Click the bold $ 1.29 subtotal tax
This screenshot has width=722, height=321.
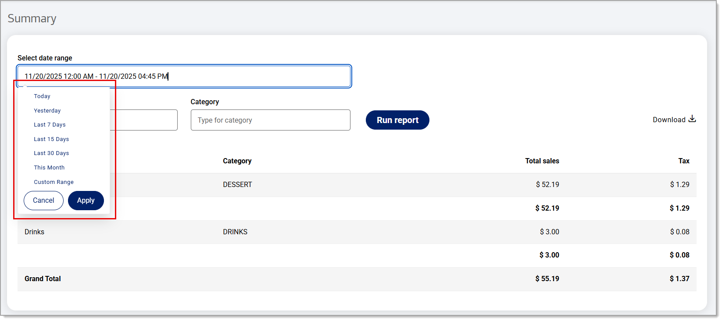679,208
